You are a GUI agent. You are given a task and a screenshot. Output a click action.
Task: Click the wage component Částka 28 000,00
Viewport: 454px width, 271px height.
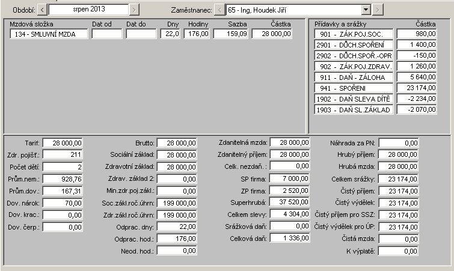coord(272,34)
